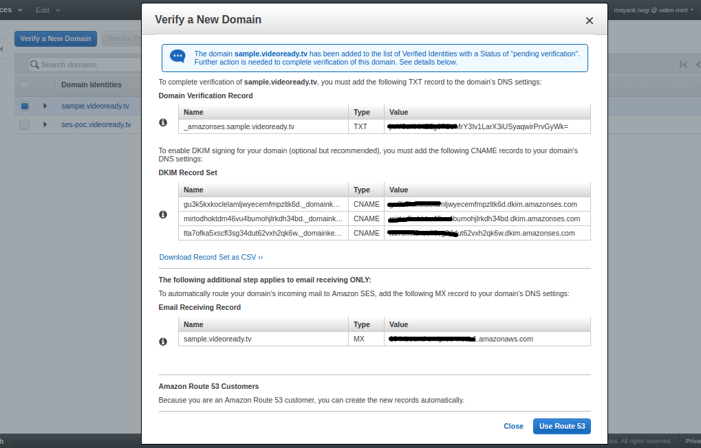Click the Send a Test Email button behind dialog
Image resolution: width=701 pixels, height=448 pixels.
coord(122,38)
